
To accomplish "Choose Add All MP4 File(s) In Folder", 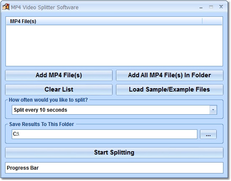I will [x=170, y=75].
